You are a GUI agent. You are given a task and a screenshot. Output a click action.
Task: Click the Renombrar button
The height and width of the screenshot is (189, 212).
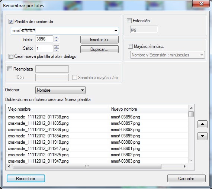point(26,179)
